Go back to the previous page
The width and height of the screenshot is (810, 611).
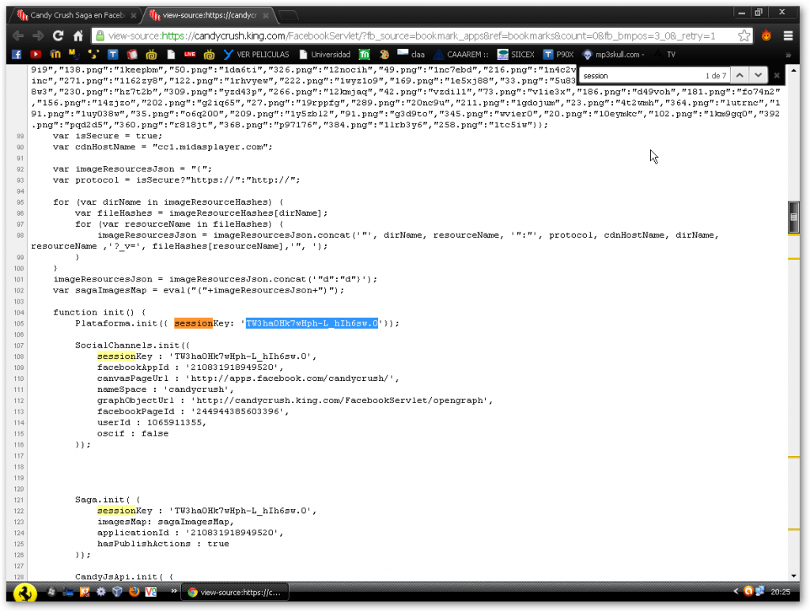point(18,36)
